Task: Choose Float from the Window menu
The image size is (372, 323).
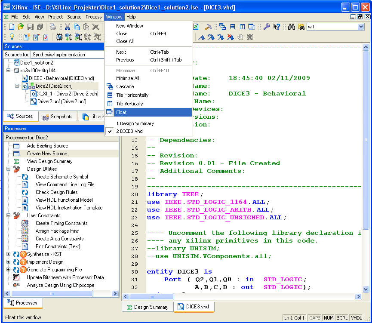Action: click(x=148, y=112)
